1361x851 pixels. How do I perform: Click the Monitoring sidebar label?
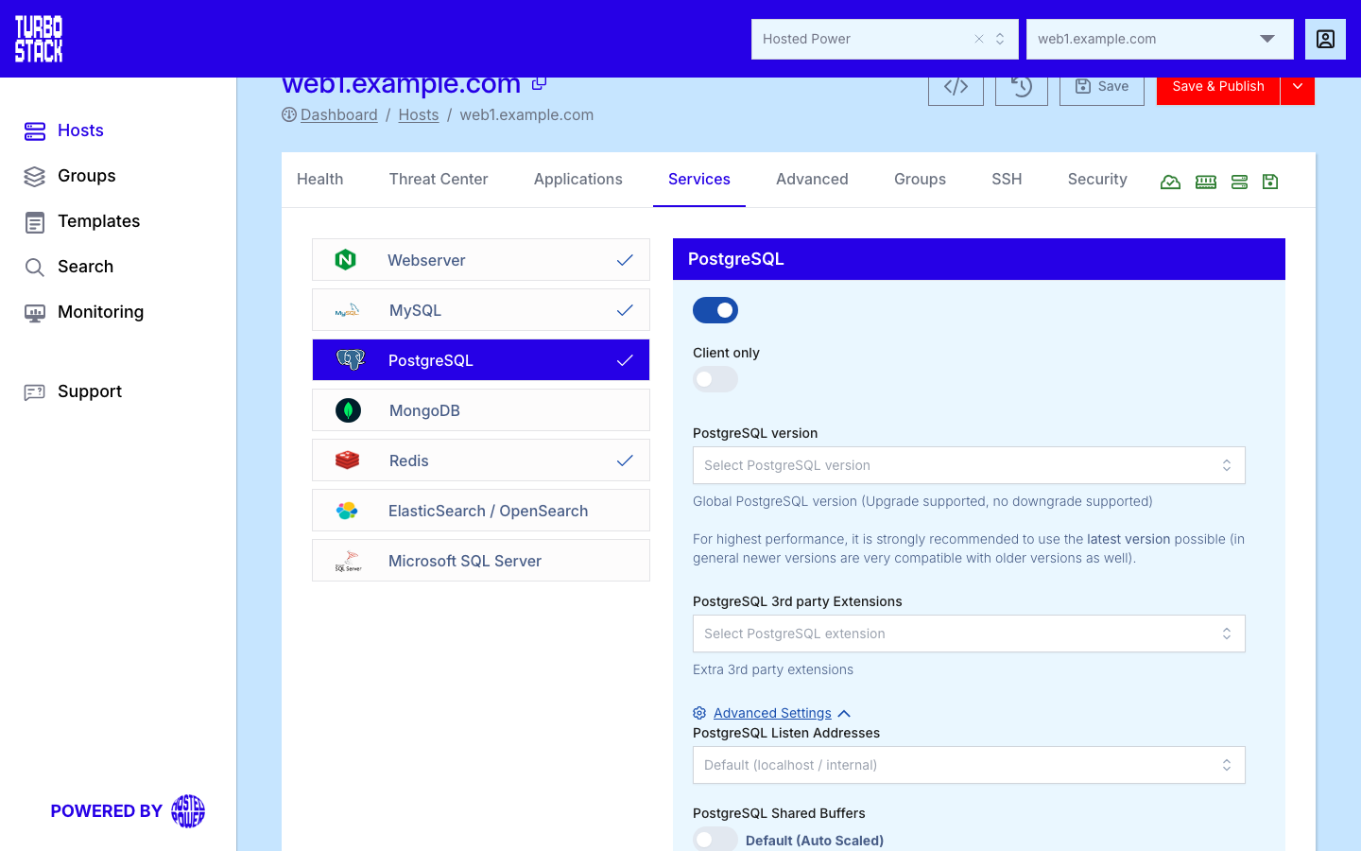[100, 312]
